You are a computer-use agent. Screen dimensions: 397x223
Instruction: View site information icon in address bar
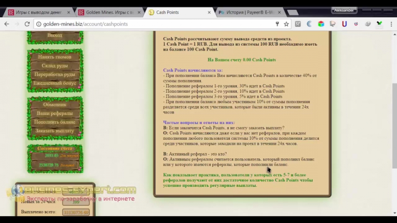(39, 24)
